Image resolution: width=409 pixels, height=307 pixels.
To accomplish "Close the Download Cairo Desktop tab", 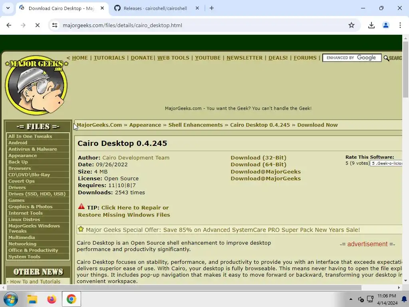I will click(102, 8).
